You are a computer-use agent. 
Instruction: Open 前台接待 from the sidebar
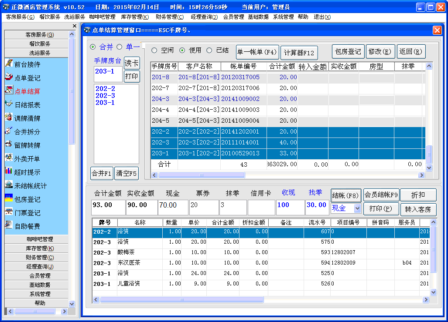pyautogui.click(x=27, y=64)
